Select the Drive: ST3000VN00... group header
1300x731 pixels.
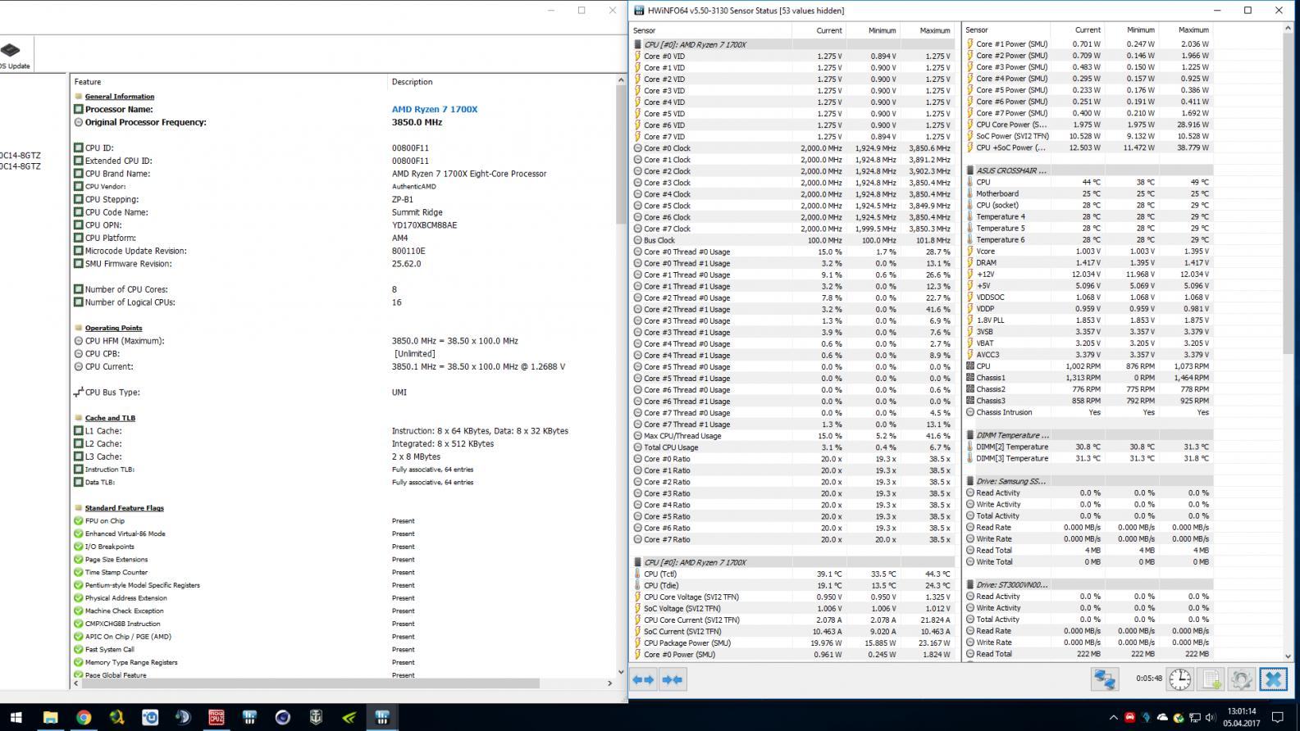click(1087, 584)
